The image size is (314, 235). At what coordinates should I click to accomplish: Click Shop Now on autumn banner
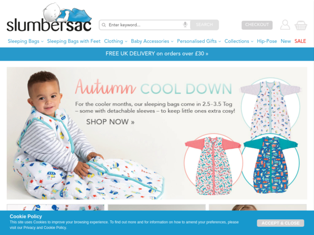click(x=110, y=122)
